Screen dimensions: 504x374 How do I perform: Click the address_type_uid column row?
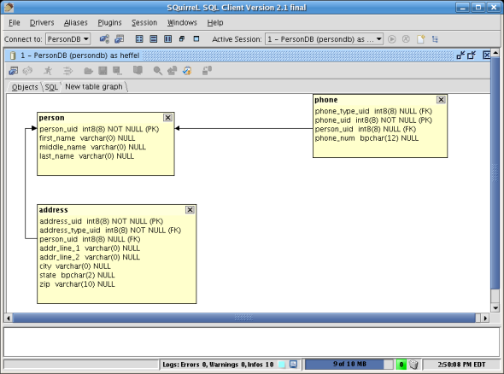tap(110, 231)
